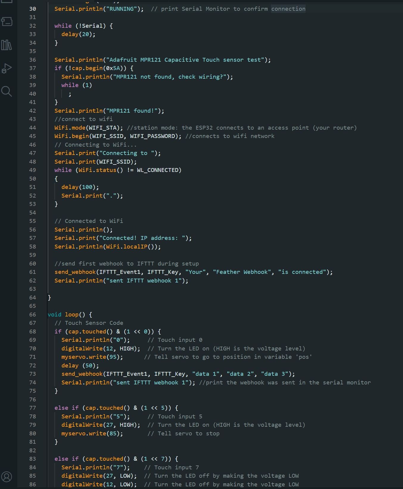Click line number 30 in the gutter
Viewport: 403px width, 489px height.
(x=32, y=9)
